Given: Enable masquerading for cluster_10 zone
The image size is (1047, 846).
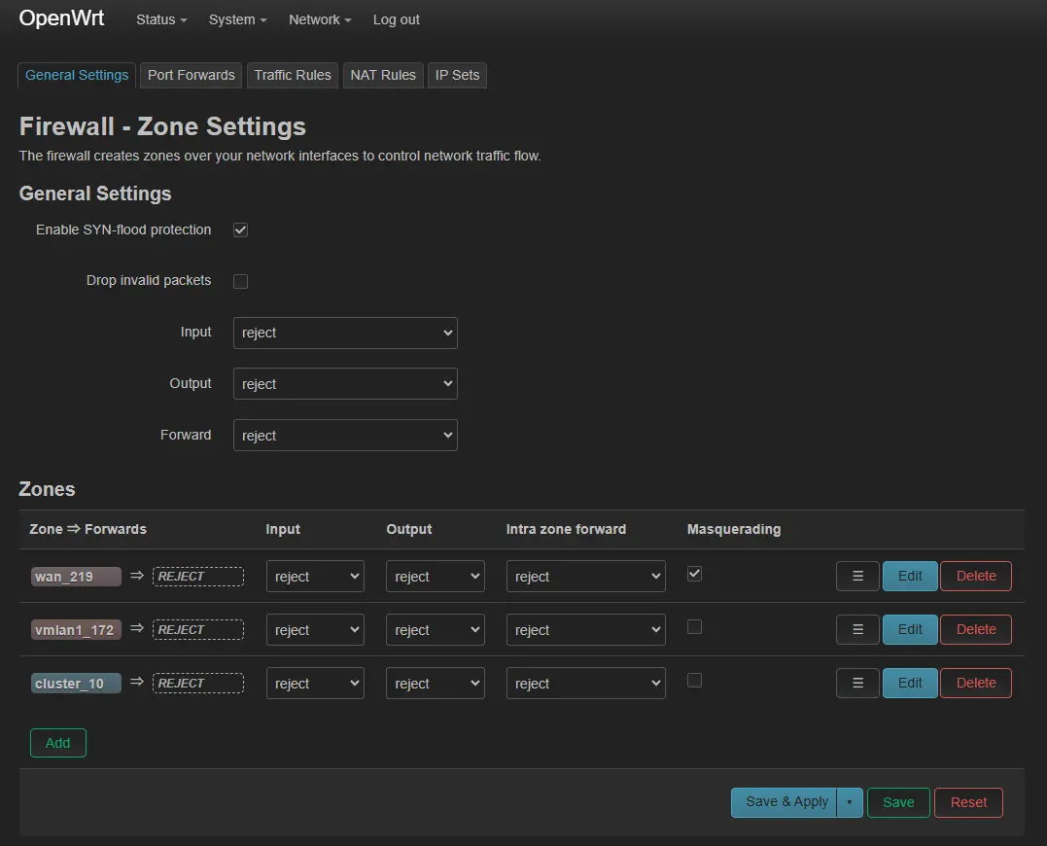Looking at the screenshot, I should click(694, 681).
